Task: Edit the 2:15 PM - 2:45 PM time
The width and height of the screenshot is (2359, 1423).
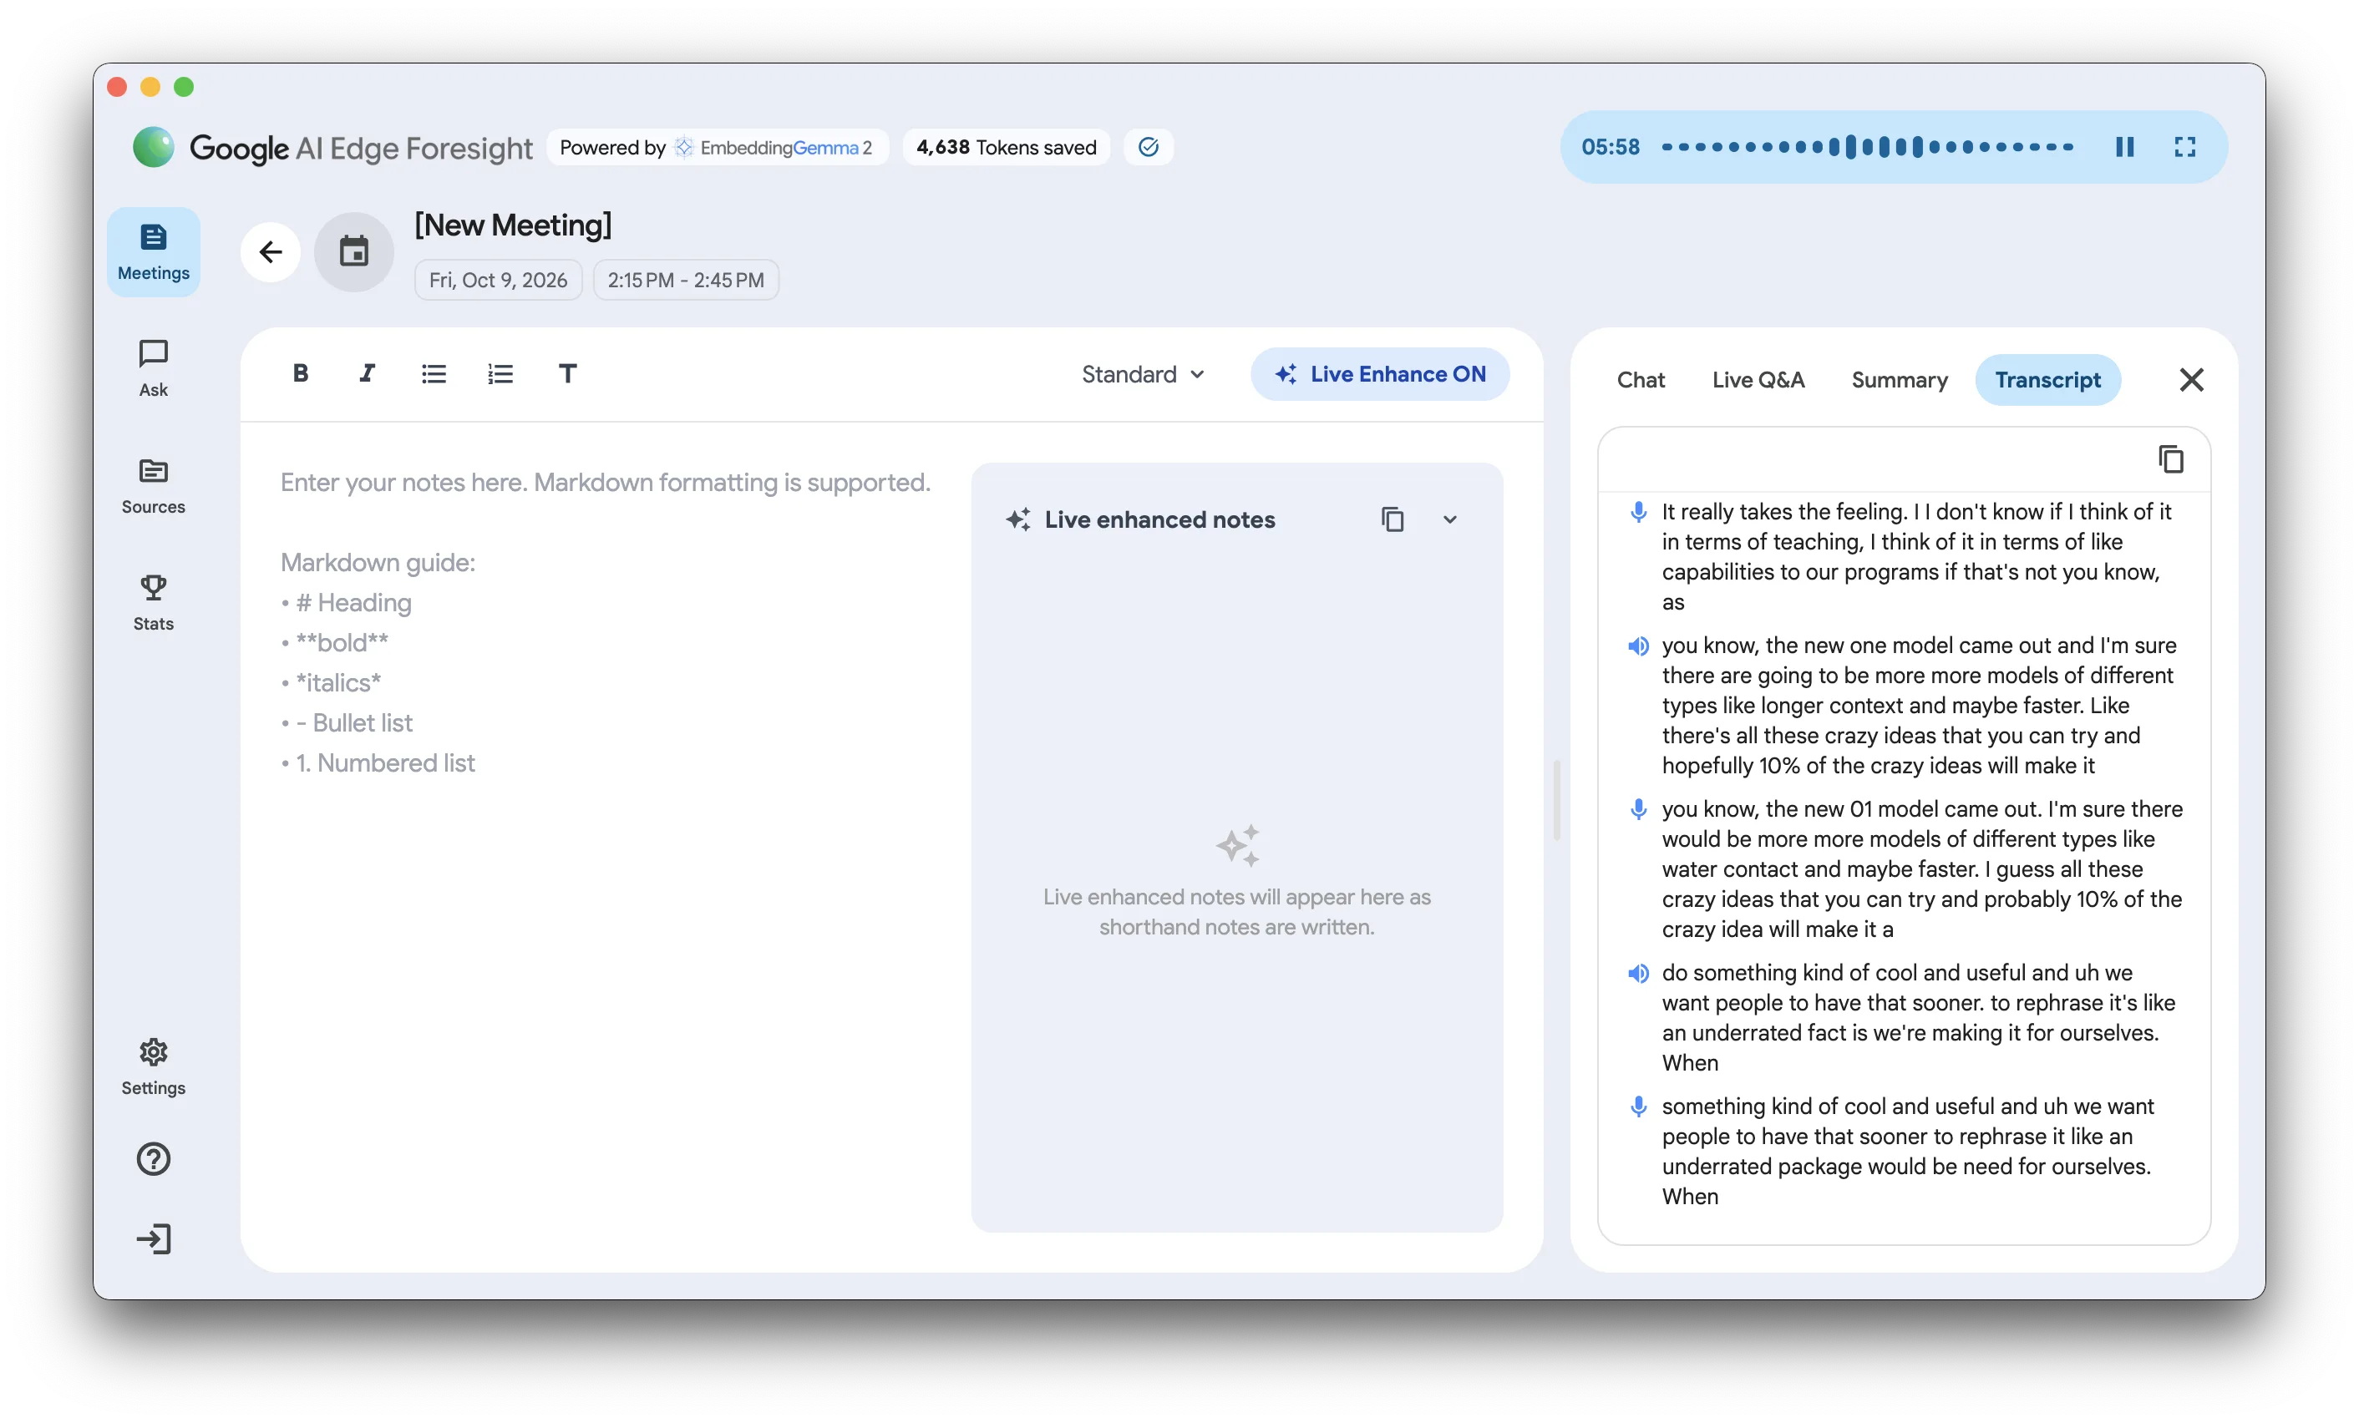Action: (x=686, y=281)
